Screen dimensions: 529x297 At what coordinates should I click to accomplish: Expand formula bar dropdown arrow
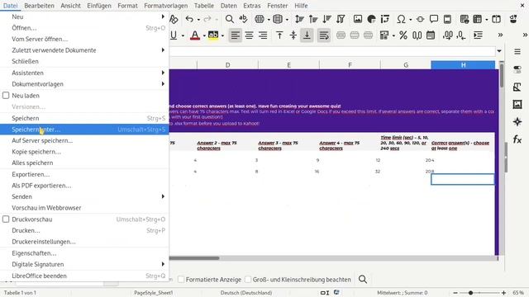point(499,51)
